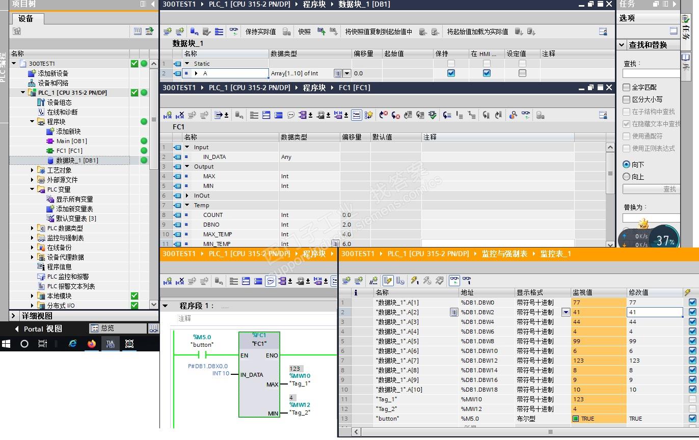The image size is (699, 440).
Task: Collapse the Output section in FC1 interface
Action: 187,167
